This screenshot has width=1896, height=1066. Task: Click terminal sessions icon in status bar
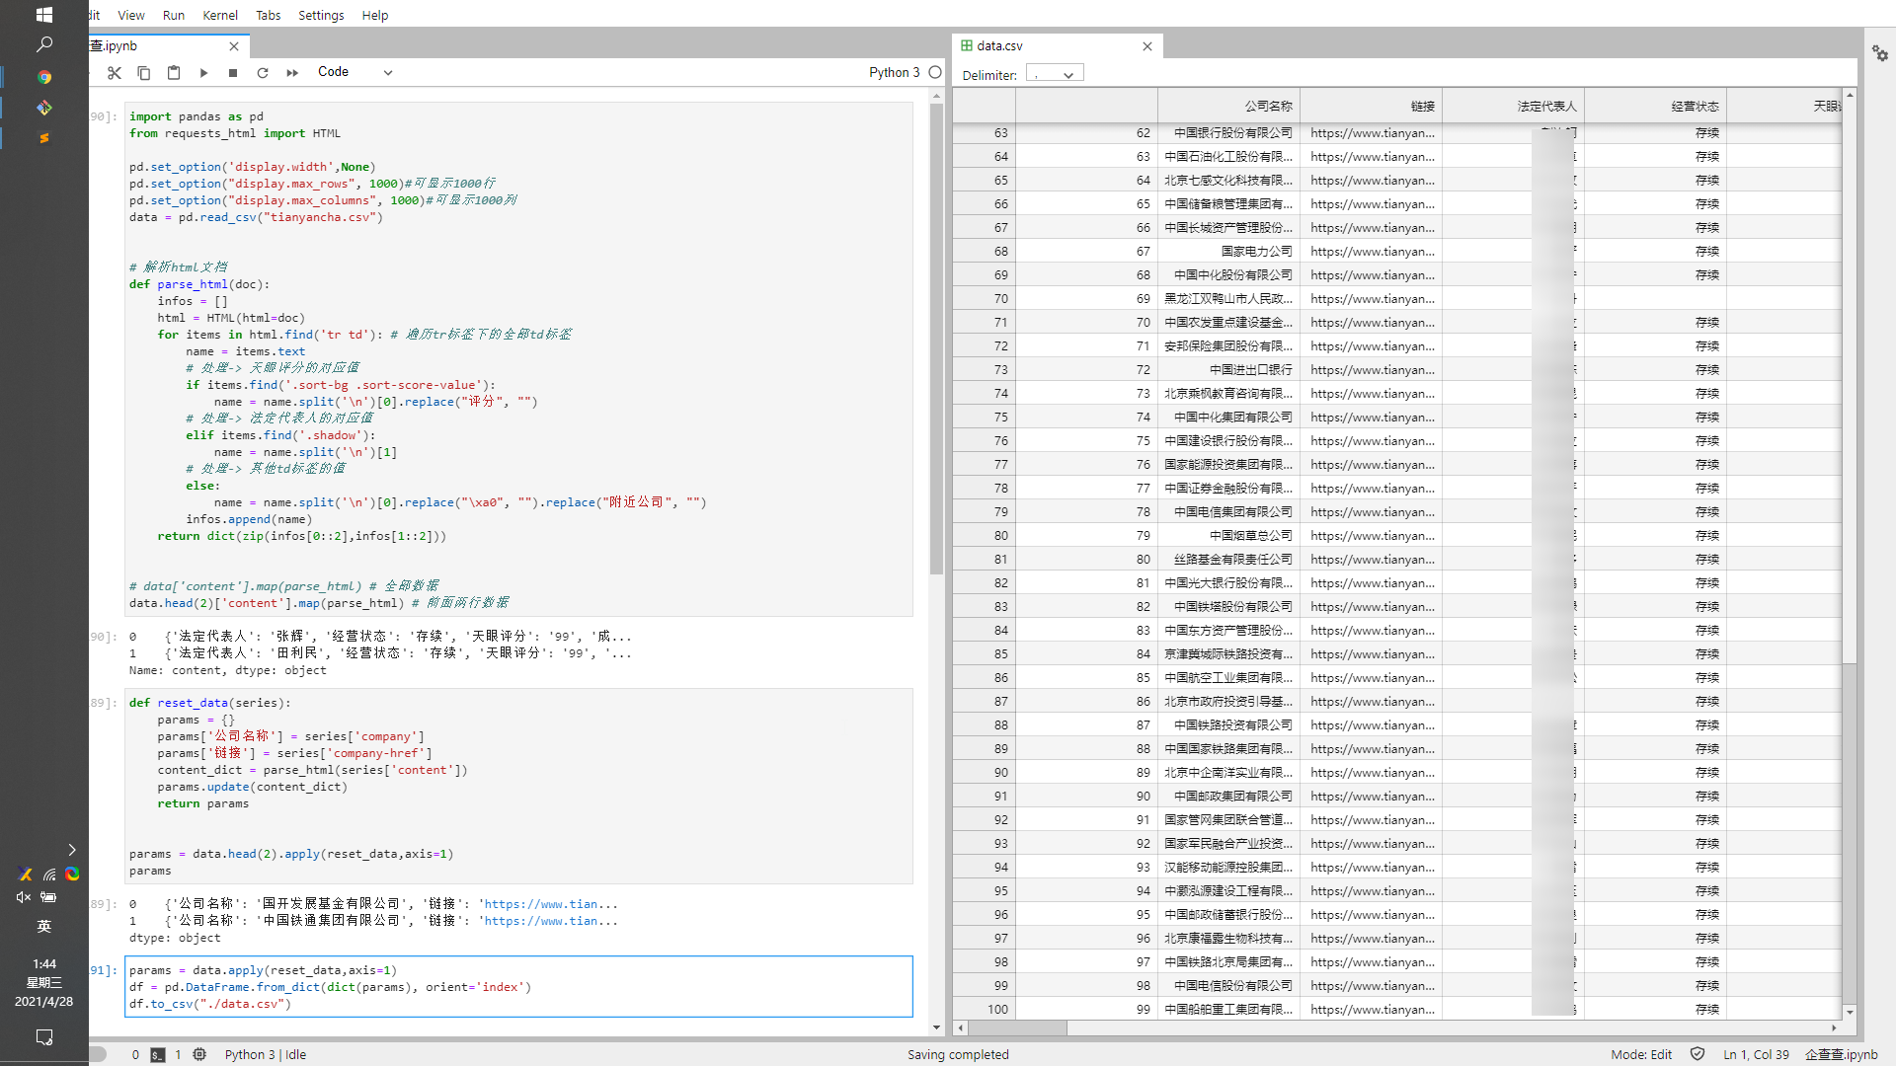(158, 1054)
